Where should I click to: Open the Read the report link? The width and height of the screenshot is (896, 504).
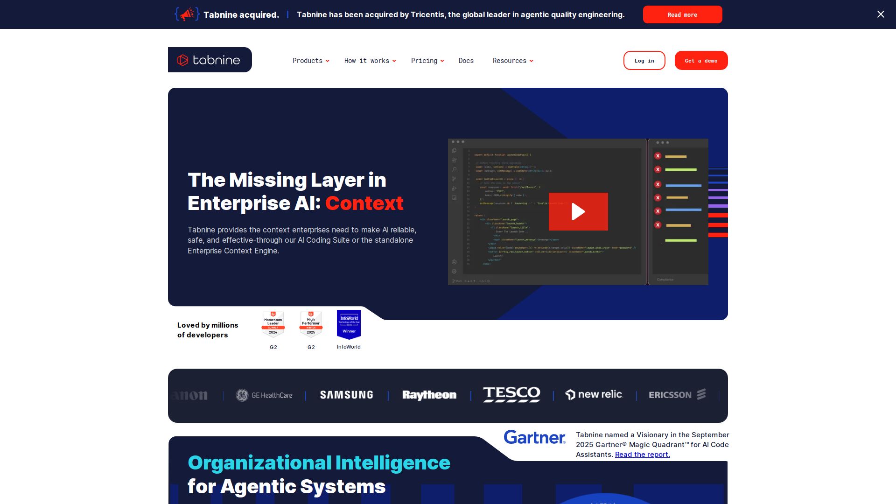(643, 455)
